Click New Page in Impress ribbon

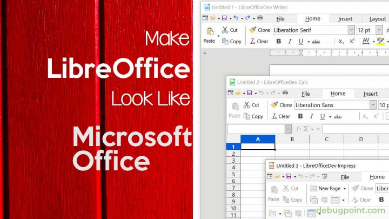(x=325, y=189)
